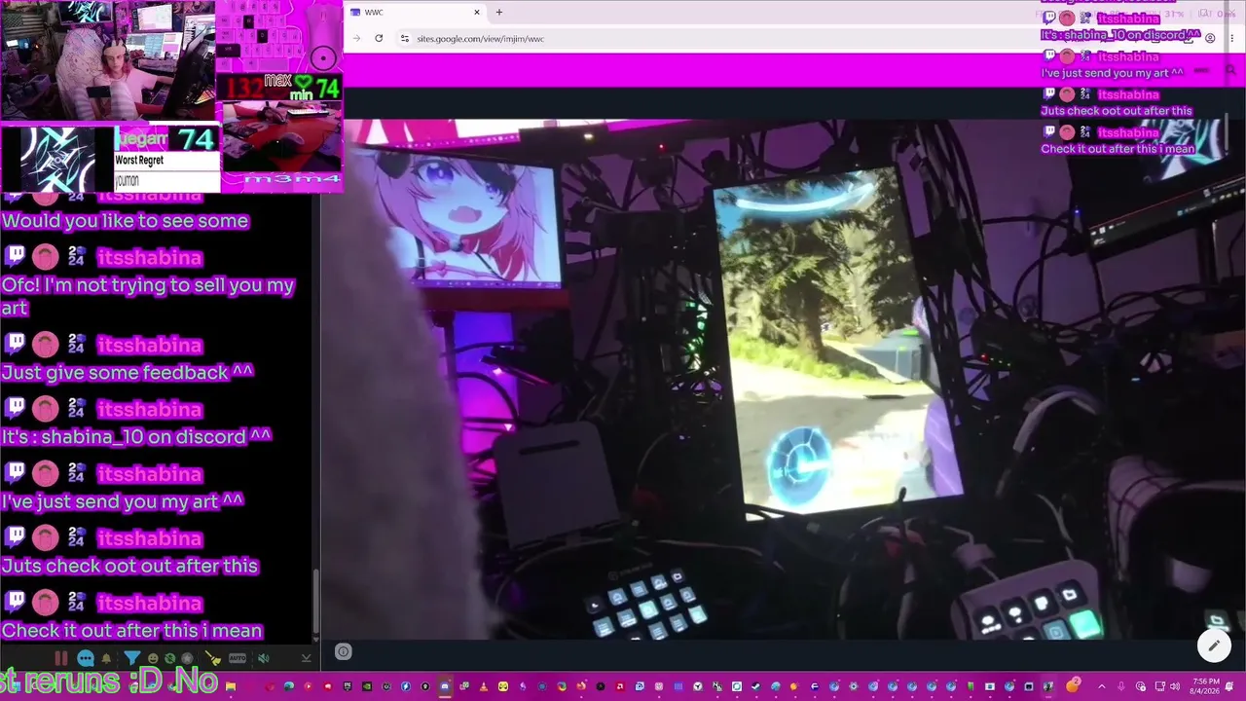This screenshot has height=701, width=1246.
Task: Go forward in the browser
Action: (x=356, y=39)
